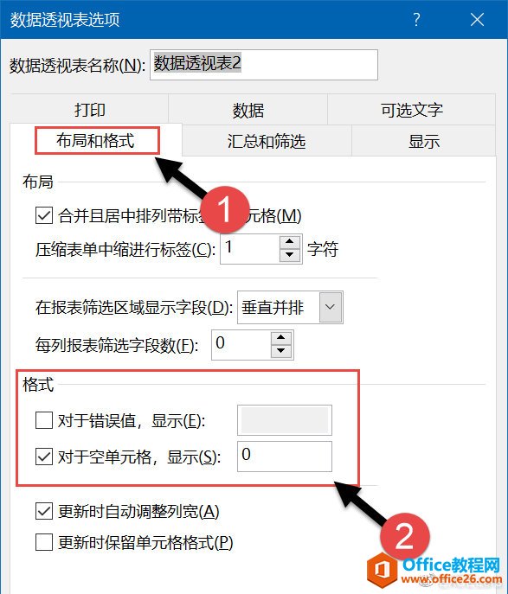Viewport: 508px width, 594px height.
Task: Decrease indent characters with down arrow
Action: [290, 255]
